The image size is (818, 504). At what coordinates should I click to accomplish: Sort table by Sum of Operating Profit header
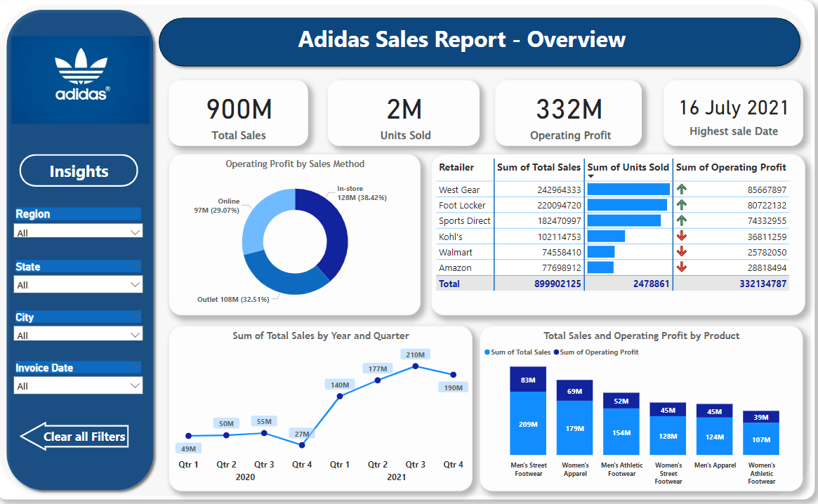click(x=731, y=167)
